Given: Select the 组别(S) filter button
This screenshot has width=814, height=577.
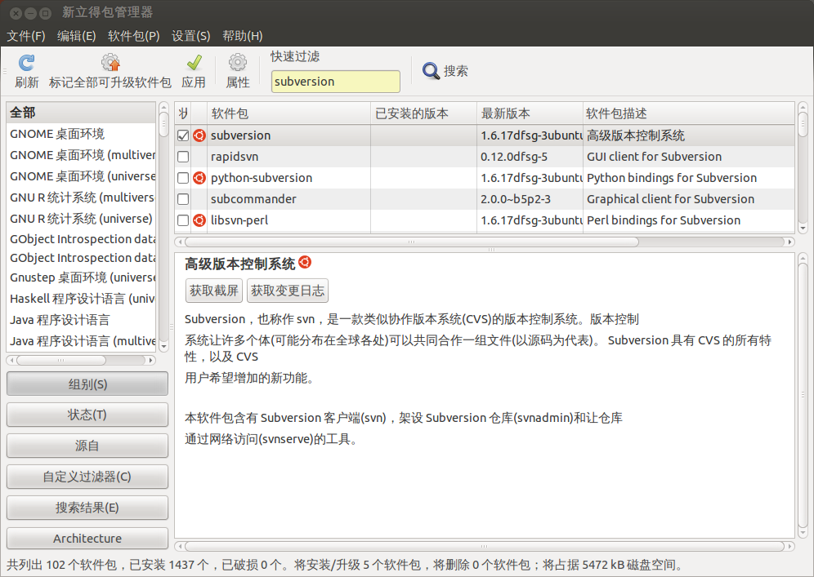Looking at the screenshot, I should pyautogui.click(x=87, y=384).
